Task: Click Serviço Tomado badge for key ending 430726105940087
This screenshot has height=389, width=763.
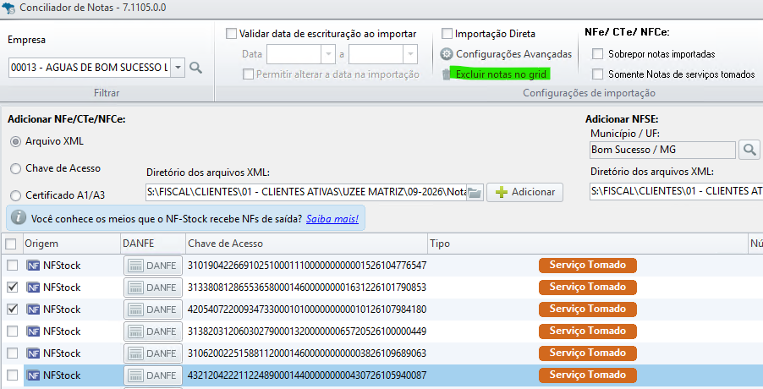Action: (x=588, y=375)
